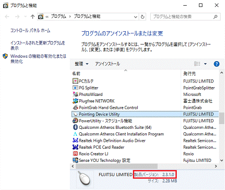Click the vertical scrollbar down arrow
Screen dimensions: 225x190
[222, 161]
